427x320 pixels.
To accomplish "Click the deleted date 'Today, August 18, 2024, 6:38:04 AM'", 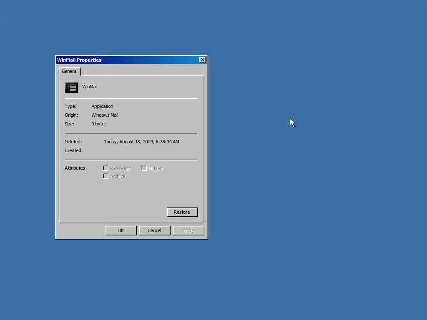I will 141,142.
